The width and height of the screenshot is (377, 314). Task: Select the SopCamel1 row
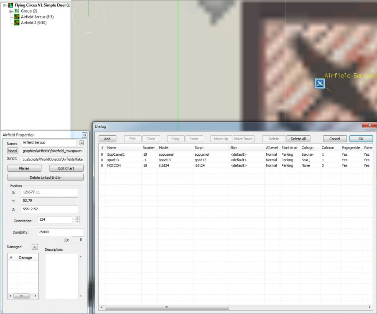[236, 154]
